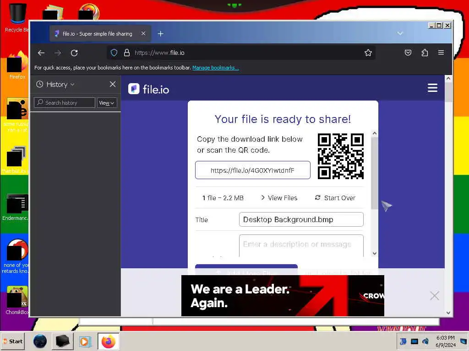Click Start Over
This screenshot has width=469, height=351.
335,198
